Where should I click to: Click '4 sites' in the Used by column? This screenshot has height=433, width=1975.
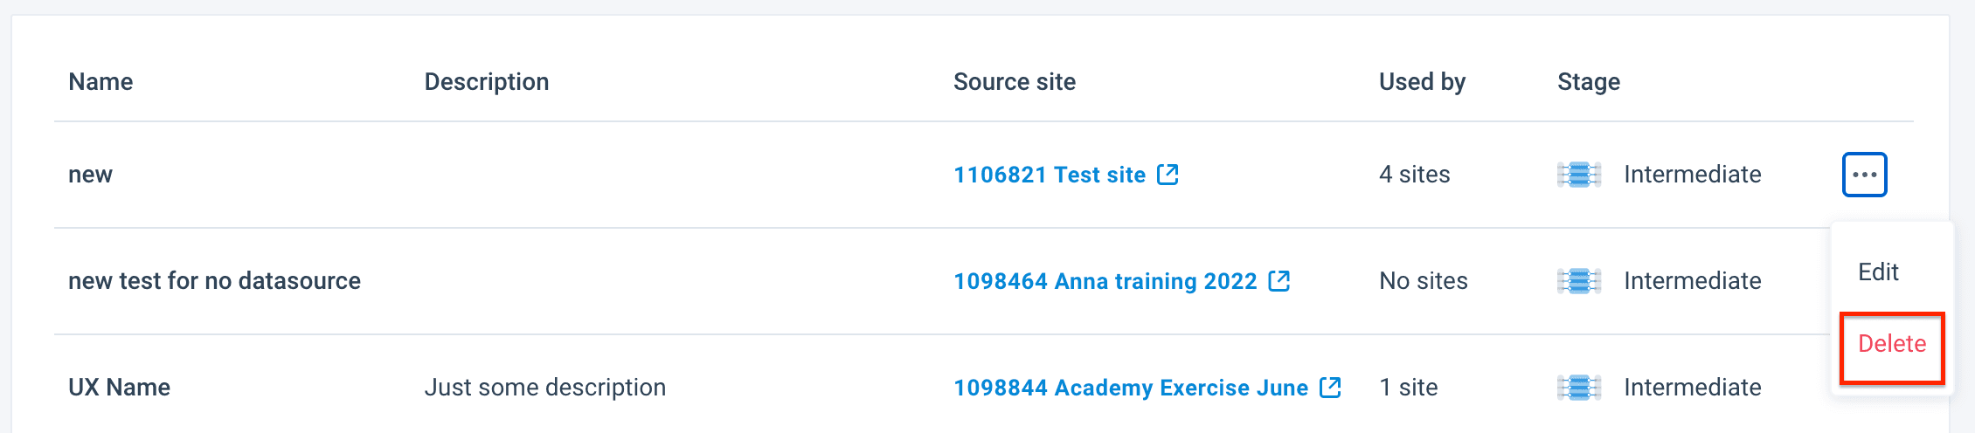click(1414, 175)
